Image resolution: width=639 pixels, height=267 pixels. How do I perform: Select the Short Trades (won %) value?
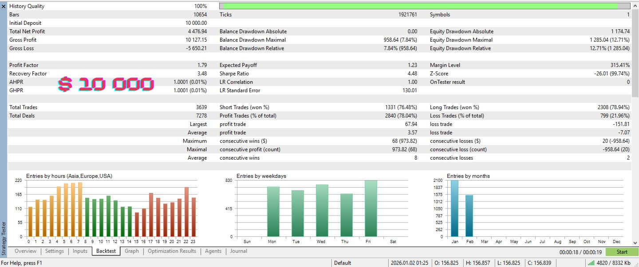click(x=401, y=107)
